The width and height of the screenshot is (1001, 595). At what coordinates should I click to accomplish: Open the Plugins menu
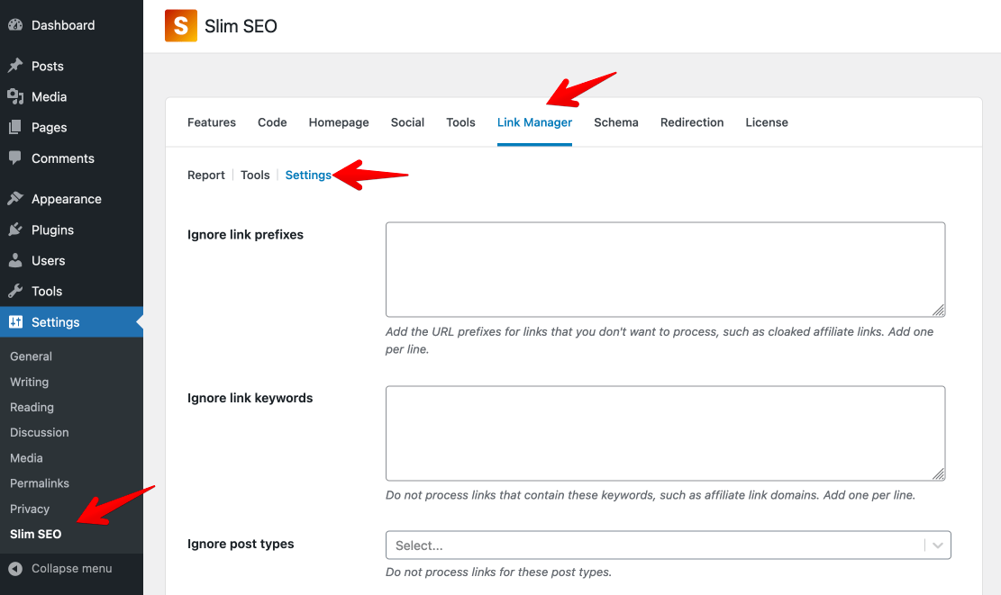point(52,230)
